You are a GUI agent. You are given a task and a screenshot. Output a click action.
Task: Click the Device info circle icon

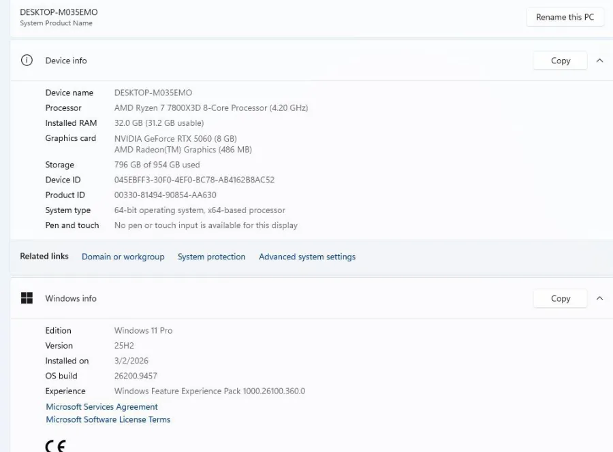click(27, 61)
